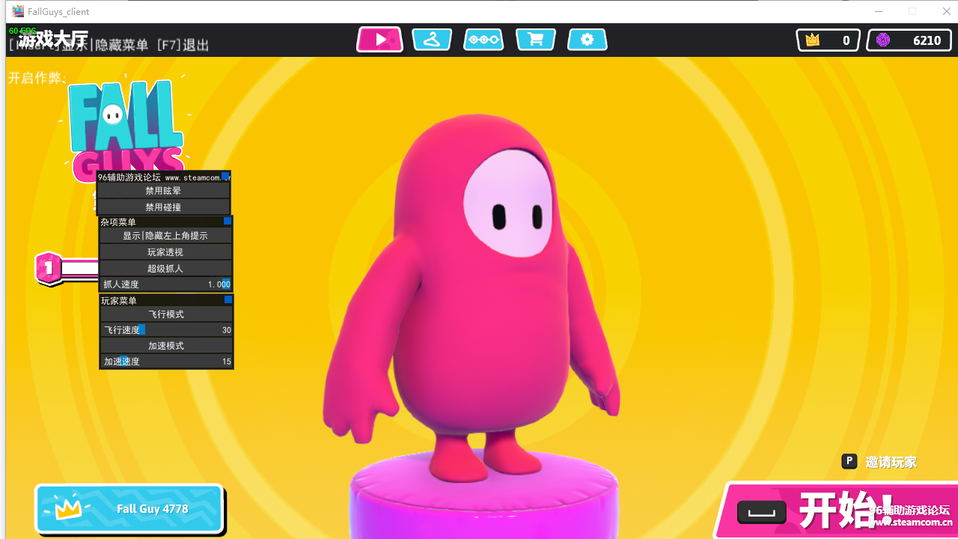The height and width of the screenshot is (539, 958).
Task: Collapse the 玩家菜单 panel via blue square
Action: (x=228, y=299)
